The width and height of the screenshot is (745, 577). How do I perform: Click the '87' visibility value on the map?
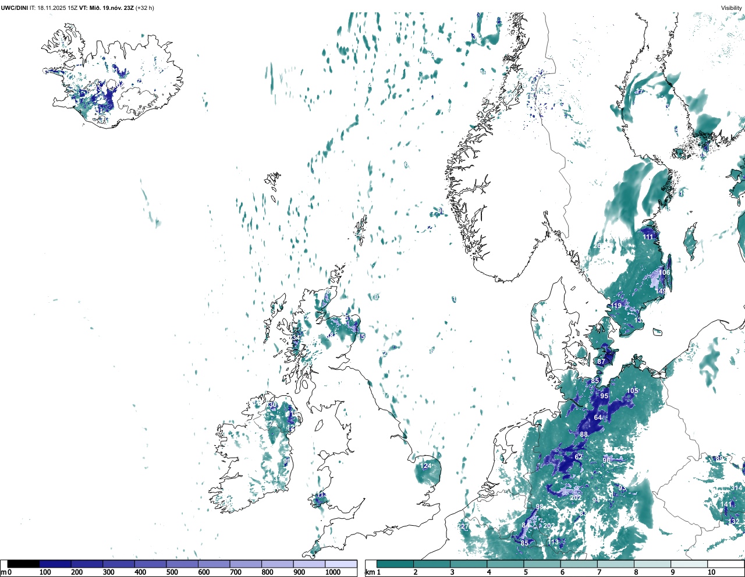click(x=601, y=362)
